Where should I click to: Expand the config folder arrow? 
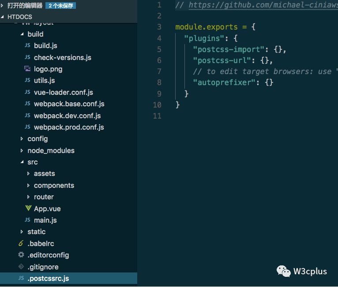coord(22,139)
